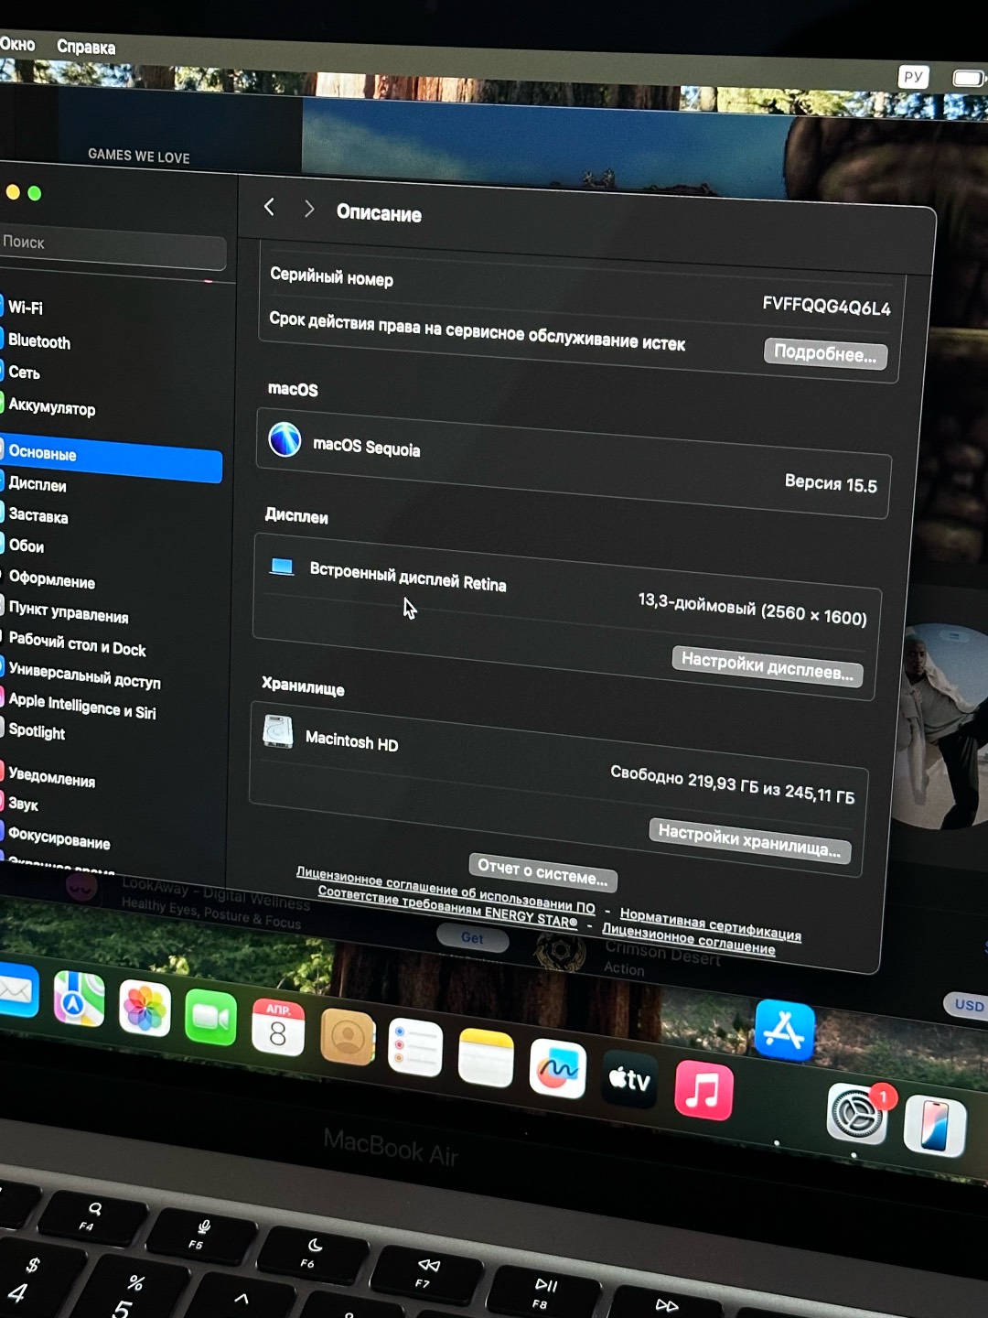The image size is (988, 1318).
Task: Select the serial number FVFFQQG4Q6L4
Action: click(x=826, y=307)
